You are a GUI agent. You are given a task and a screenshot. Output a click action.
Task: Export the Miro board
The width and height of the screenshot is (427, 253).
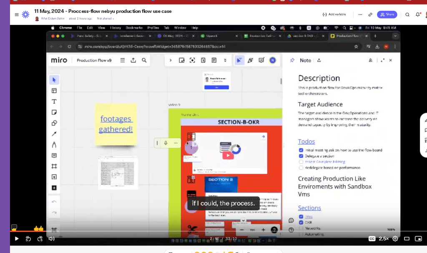point(133,60)
